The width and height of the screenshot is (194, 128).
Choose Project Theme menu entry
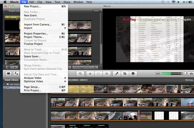point(44,37)
